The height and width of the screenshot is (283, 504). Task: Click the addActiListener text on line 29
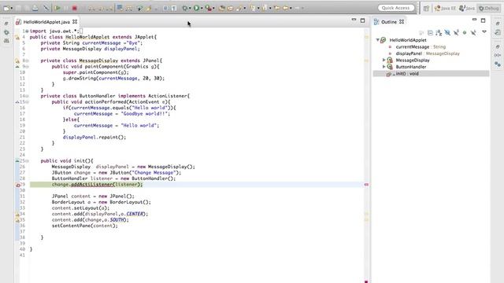coord(92,185)
